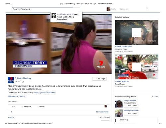Click the 7 News Mackay page logo
Image resolution: width=166 pixels, height=128 pixels.
tap(11, 80)
